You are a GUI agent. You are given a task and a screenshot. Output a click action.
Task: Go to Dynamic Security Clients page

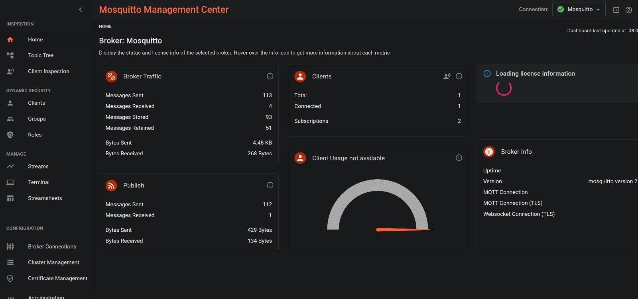click(x=36, y=103)
